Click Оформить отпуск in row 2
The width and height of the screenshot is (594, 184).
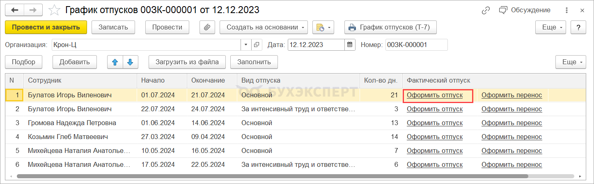tap(435, 109)
